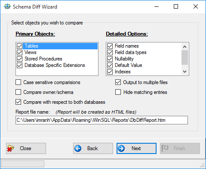Screen dimensions: 206x169
Task: Click the Finish button
Action: [180, 148]
